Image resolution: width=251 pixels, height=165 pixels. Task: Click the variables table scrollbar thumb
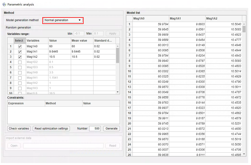tap(118, 55)
